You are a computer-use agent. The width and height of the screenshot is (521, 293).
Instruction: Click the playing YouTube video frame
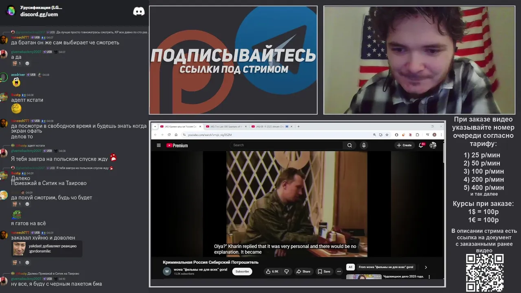tap(297, 204)
